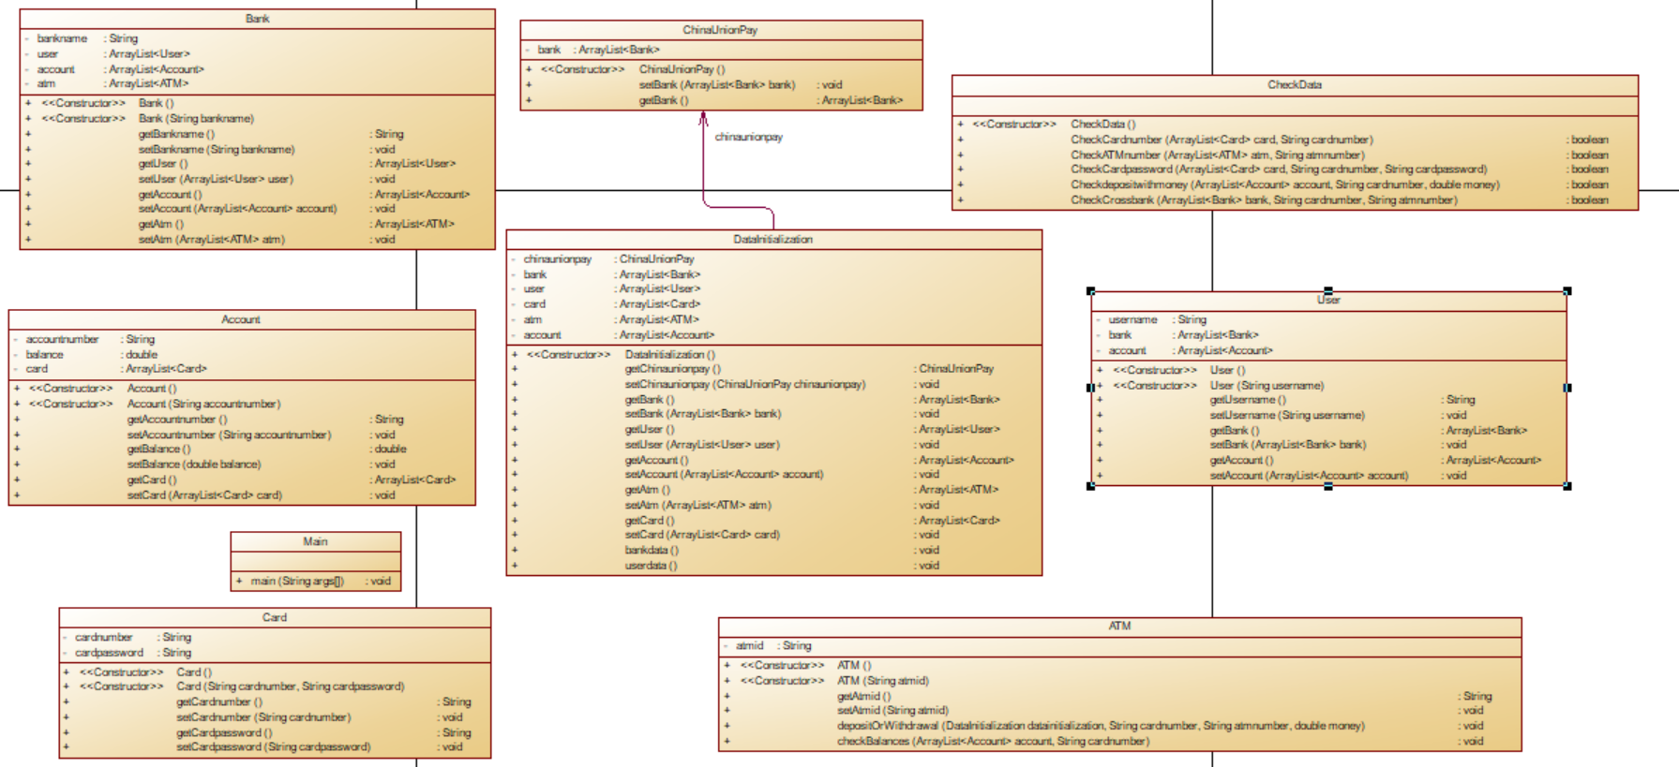1679x767 pixels.
Task: Click User class bottom-right corner selection handle
Action: coord(1567,486)
